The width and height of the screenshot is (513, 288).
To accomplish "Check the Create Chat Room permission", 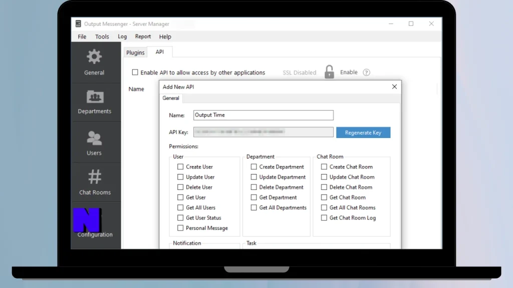I will click(324, 166).
